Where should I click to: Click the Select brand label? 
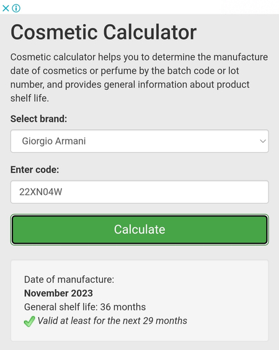(38, 119)
